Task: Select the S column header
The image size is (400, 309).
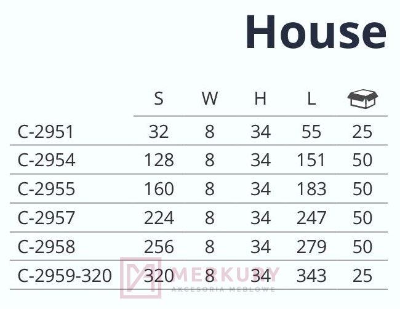Action: coord(159,98)
